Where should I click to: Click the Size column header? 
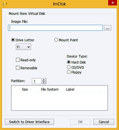point(30,90)
